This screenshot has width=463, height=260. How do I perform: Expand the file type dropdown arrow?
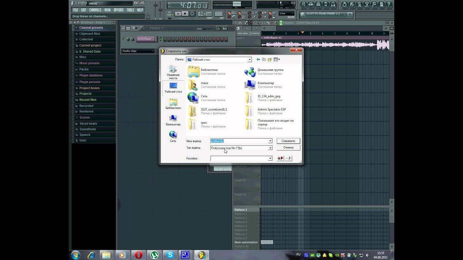[270, 148]
